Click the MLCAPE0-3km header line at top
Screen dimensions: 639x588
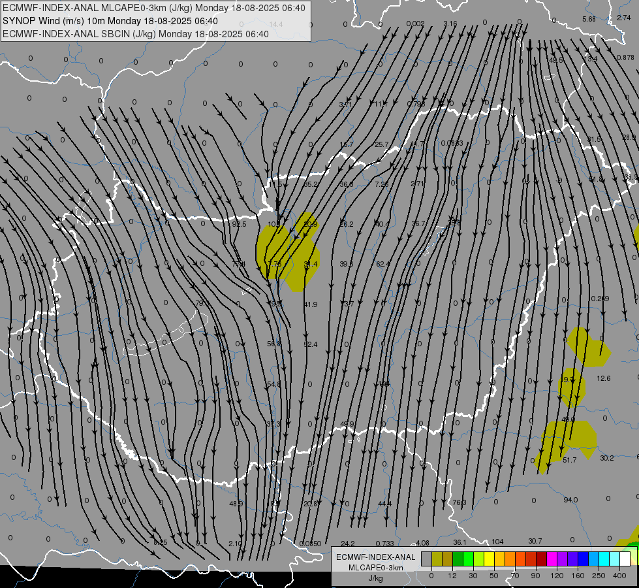(x=153, y=8)
